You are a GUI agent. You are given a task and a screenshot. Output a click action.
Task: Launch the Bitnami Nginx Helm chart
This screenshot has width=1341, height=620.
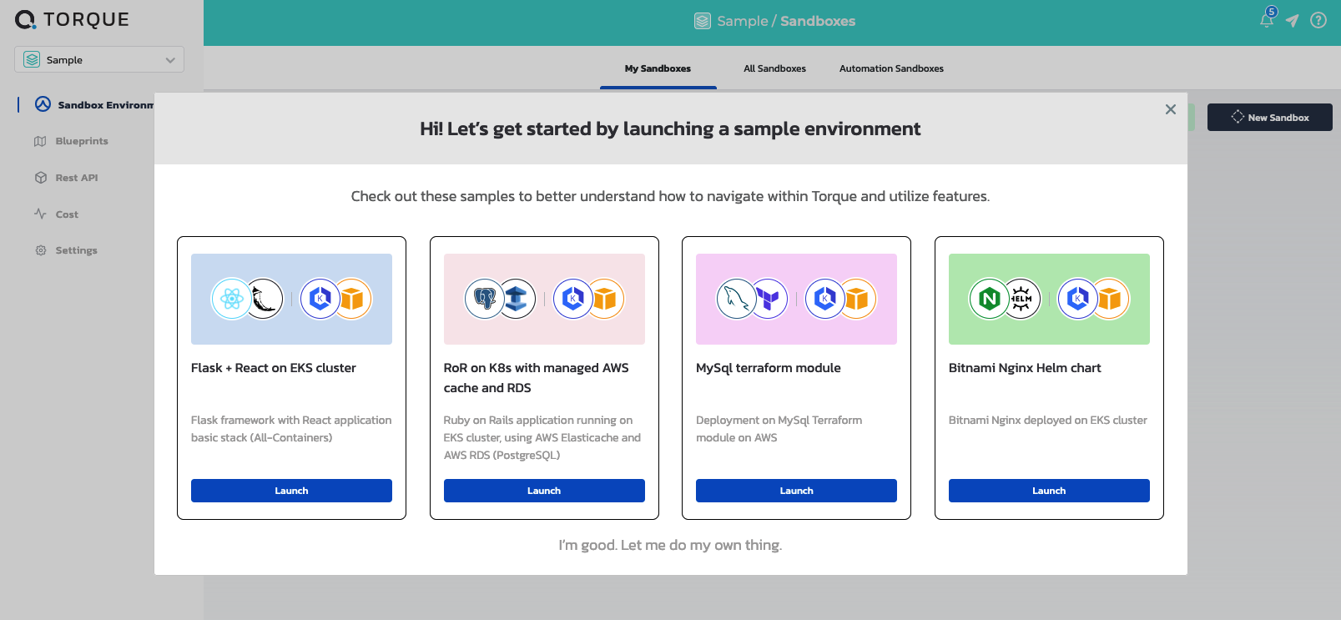(1049, 491)
